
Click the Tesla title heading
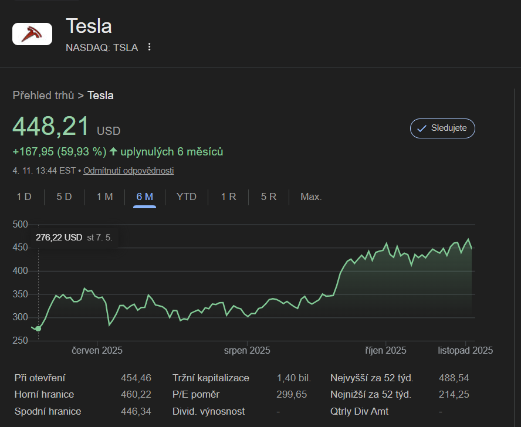pyautogui.click(x=89, y=26)
